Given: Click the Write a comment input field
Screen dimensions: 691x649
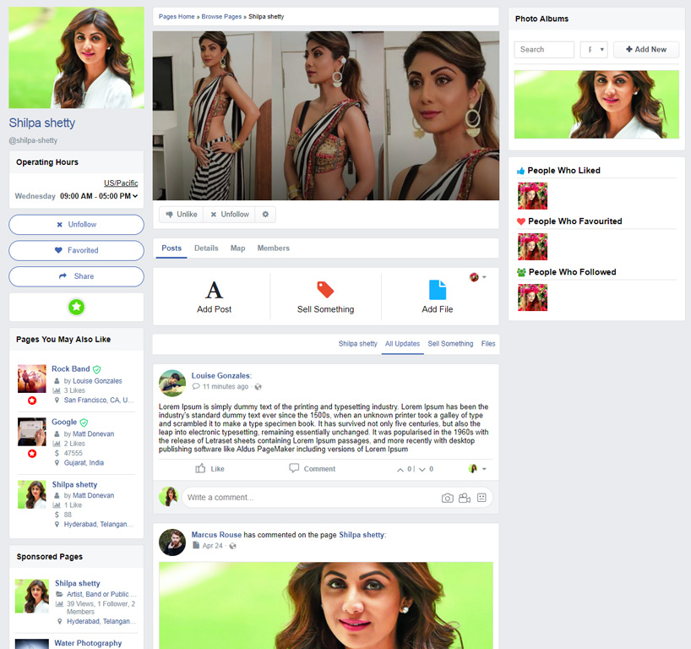Looking at the screenshot, I should click(x=308, y=498).
